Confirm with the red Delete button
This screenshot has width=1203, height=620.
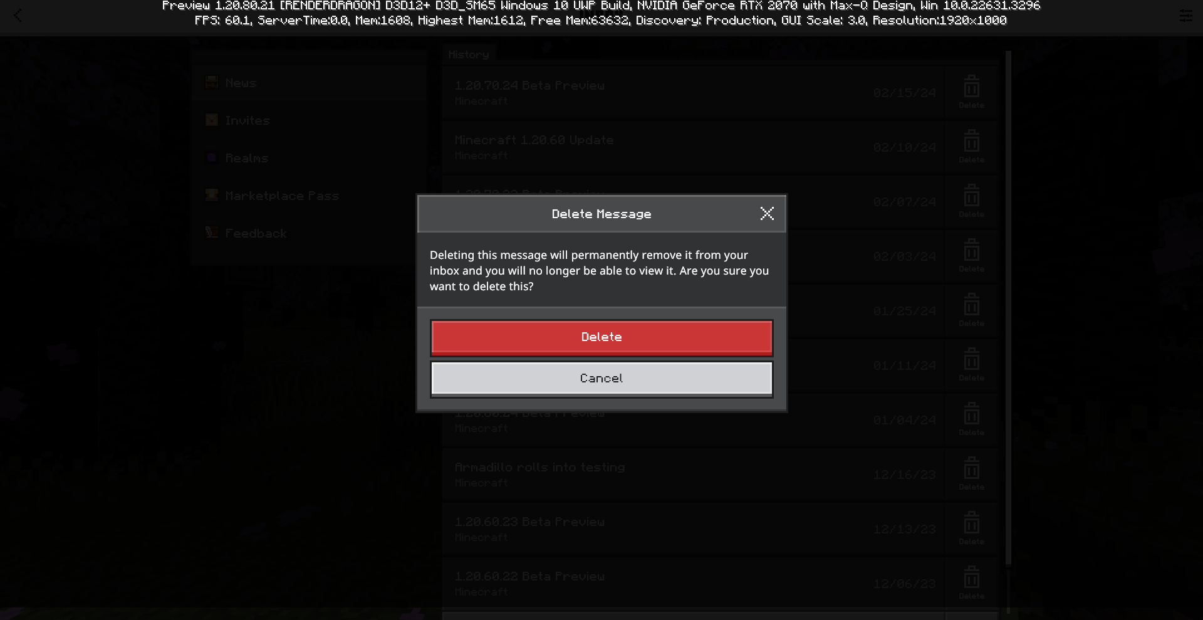tap(601, 337)
